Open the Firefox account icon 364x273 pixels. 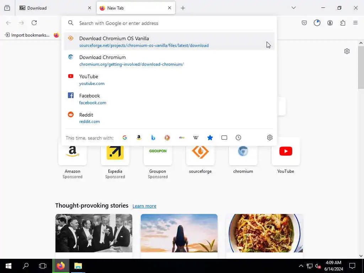330,23
